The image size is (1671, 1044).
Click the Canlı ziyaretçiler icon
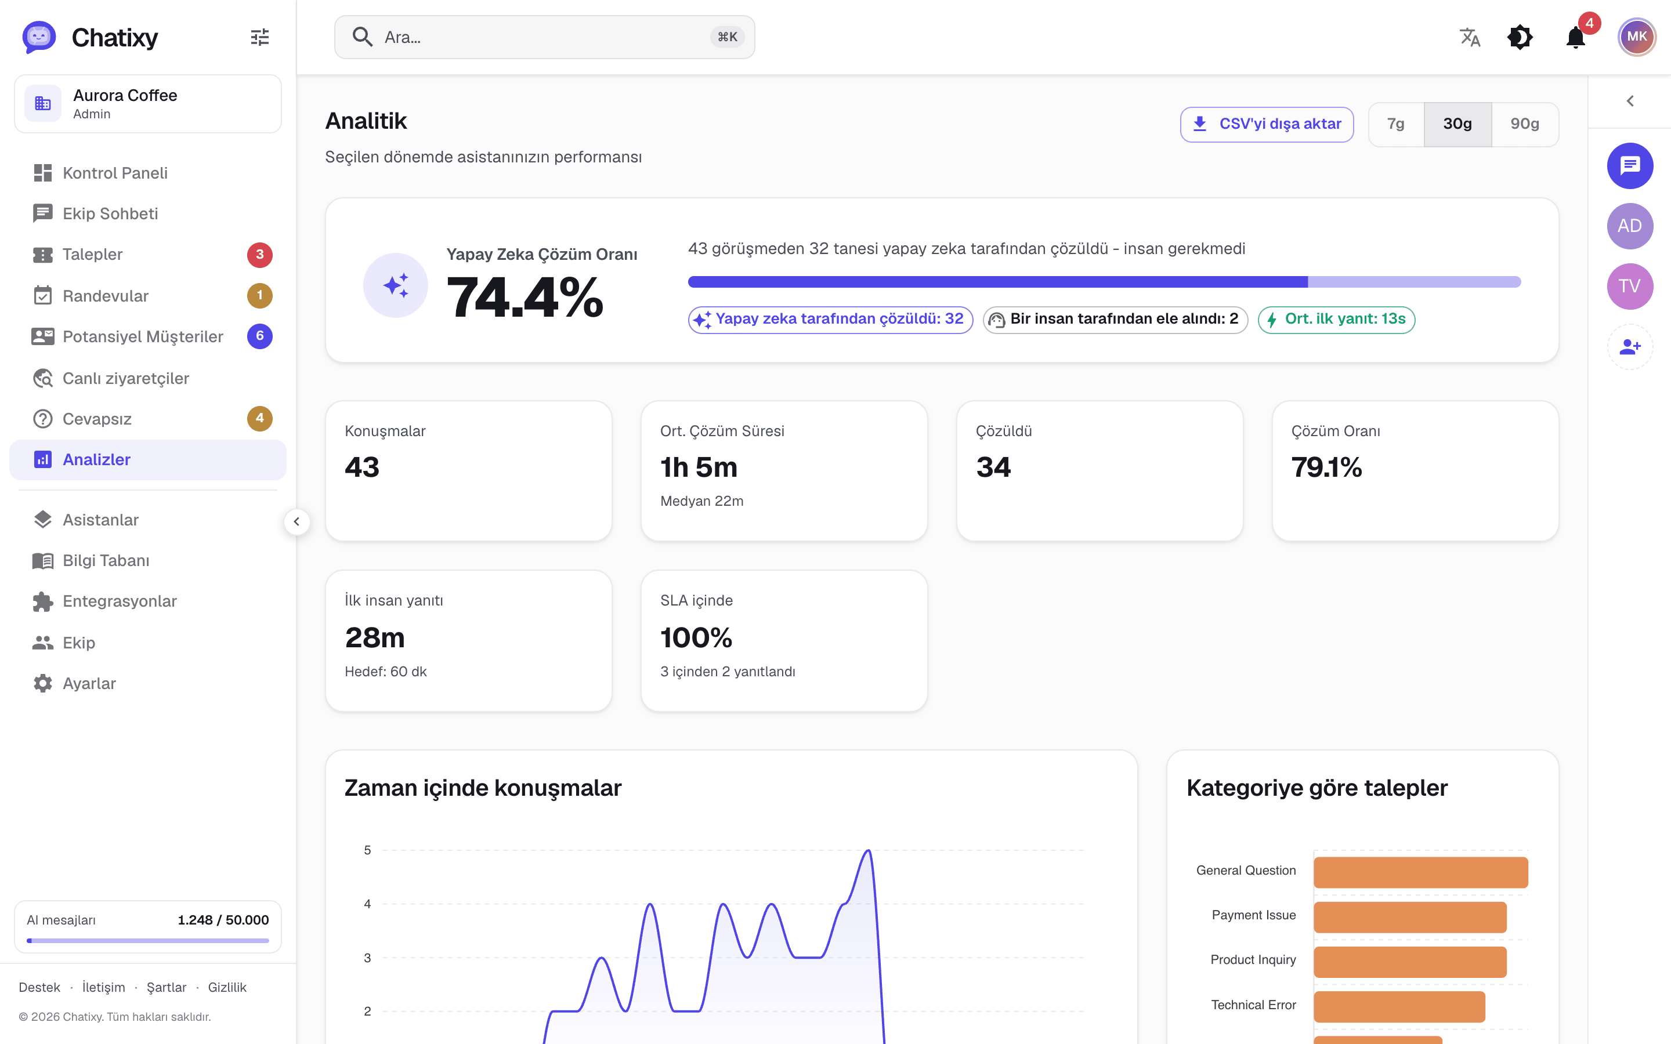click(43, 378)
